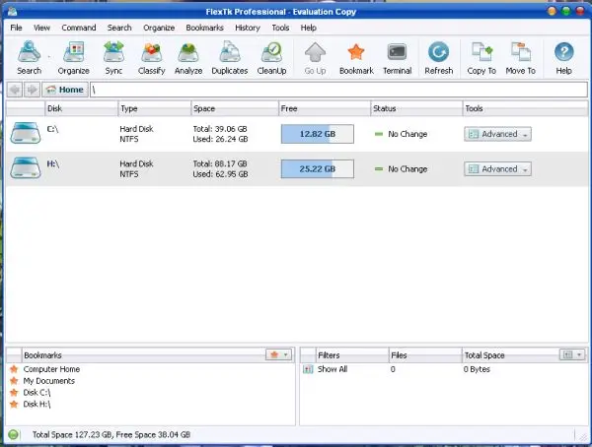Screen dimensions: 592x447
Task: Click the Move To toolbar icon
Action: pos(520,52)
